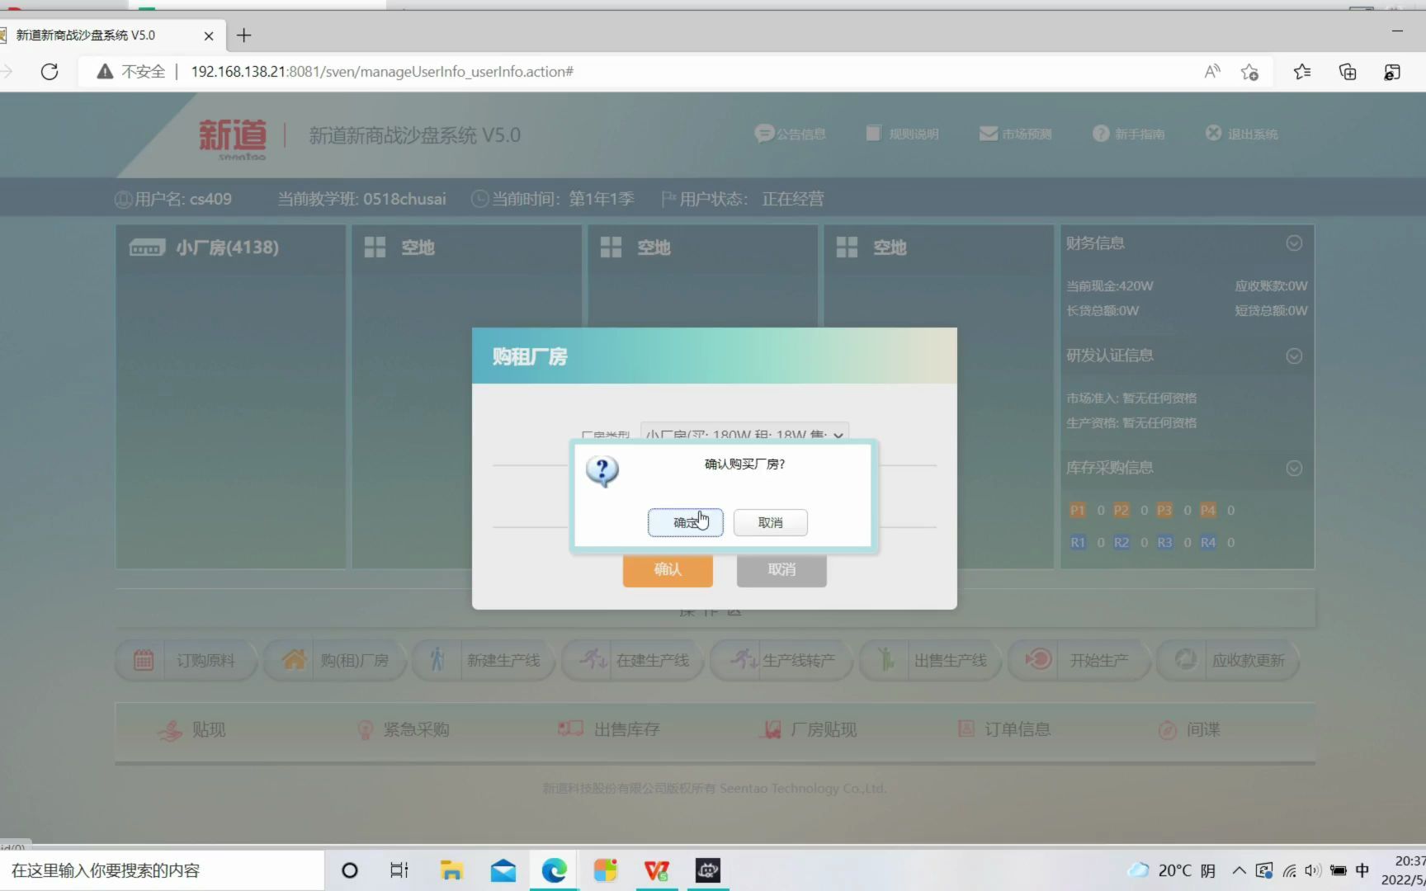Cancel the confirmation dialog via 取消

click(x=770, y=522)
